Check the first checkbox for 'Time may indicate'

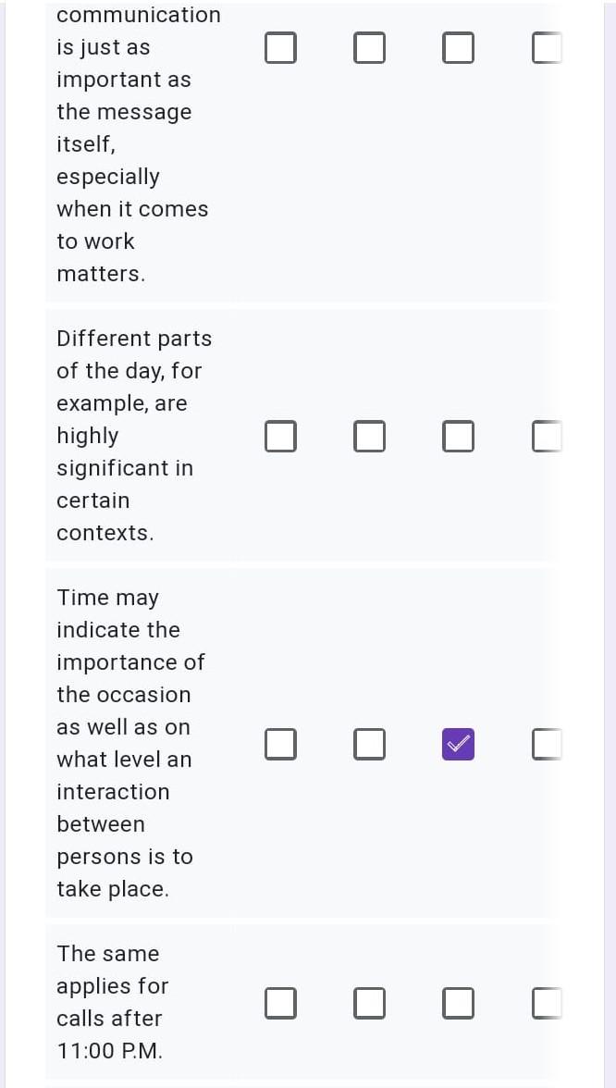281,744
